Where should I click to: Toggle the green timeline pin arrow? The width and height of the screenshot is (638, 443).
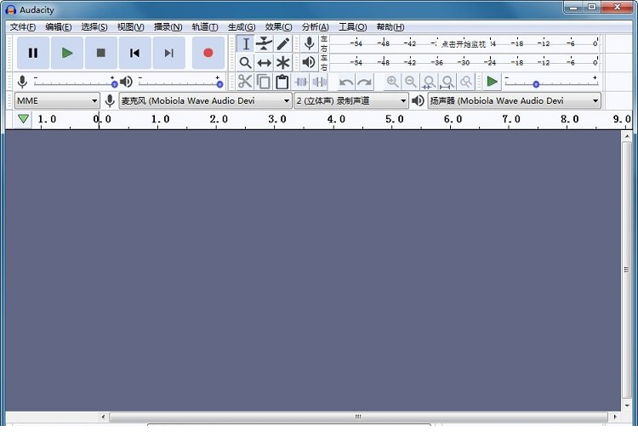coord(23,119)
